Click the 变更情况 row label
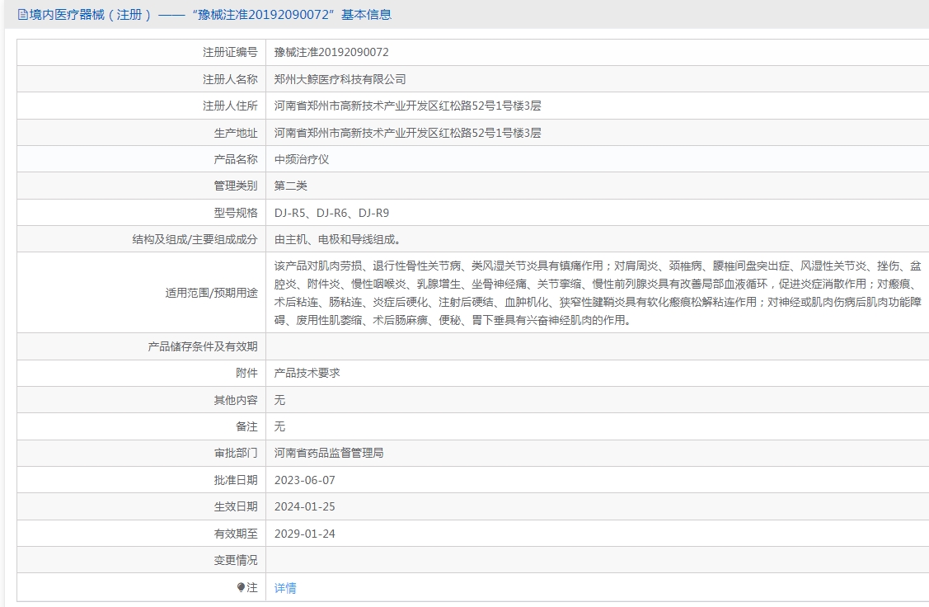Viewport: 929px width, 607px height. click(x=235, y=560)
